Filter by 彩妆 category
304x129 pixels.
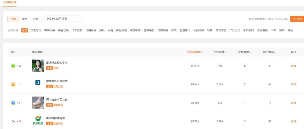coord(174,30)
